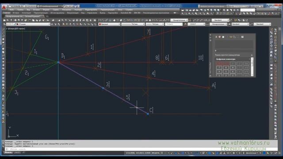Click the blue grip at point C1
Image resolution: width=283 pixels, height=159 pixels.
coord(148,114)
